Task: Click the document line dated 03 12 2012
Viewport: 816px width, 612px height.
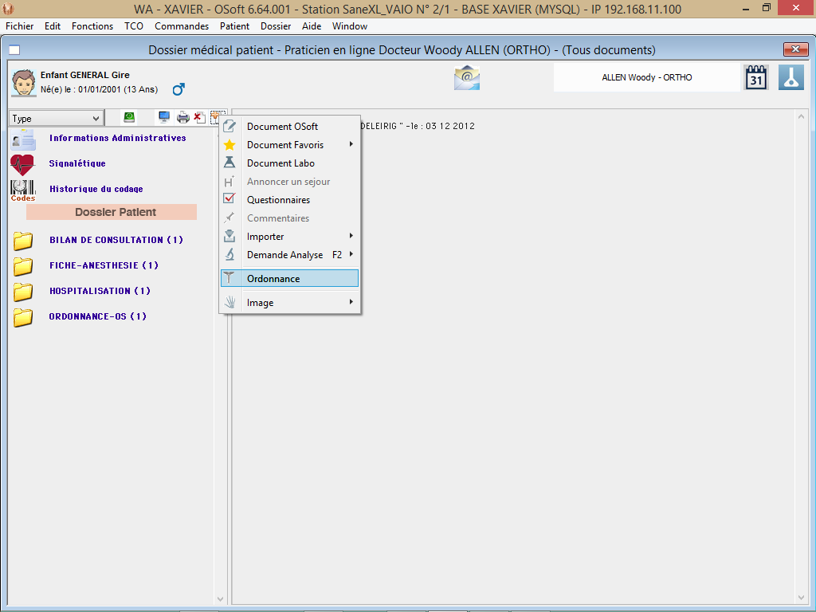Action: pos(418,126)
